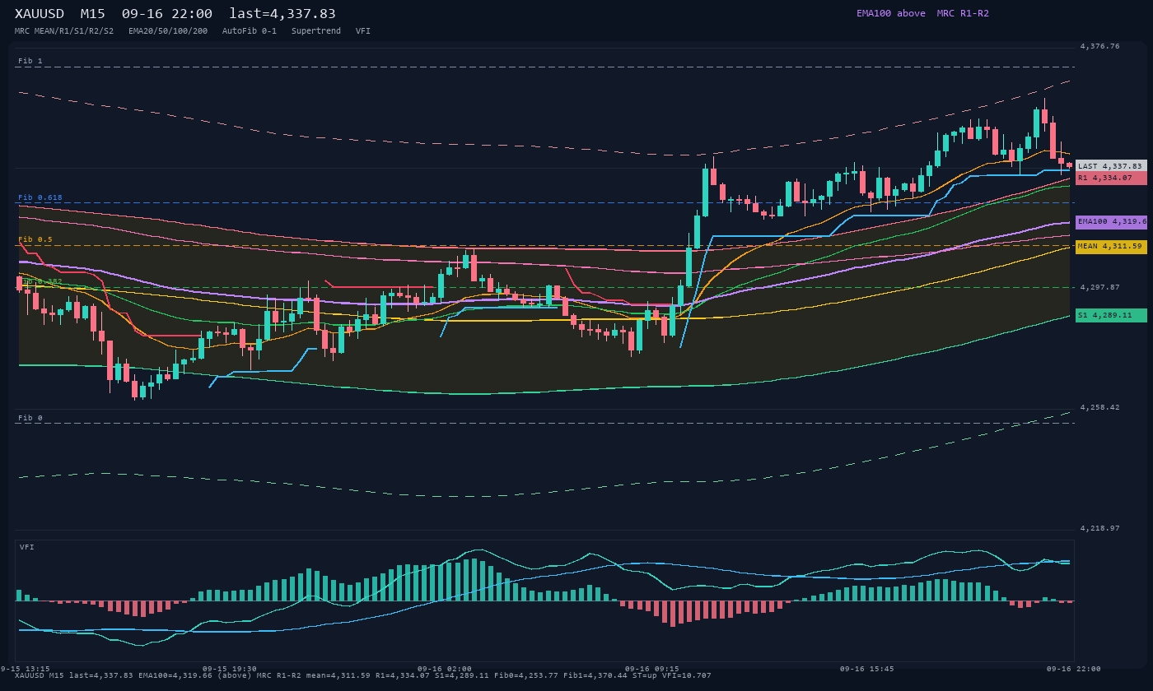The image size is (1153, 691).
Task: Click the 09-15 13:15 time axis label
Action: point(26,669)
